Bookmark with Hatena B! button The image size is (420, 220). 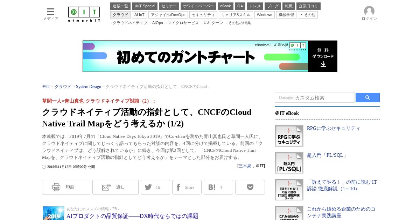coord(218,187)
